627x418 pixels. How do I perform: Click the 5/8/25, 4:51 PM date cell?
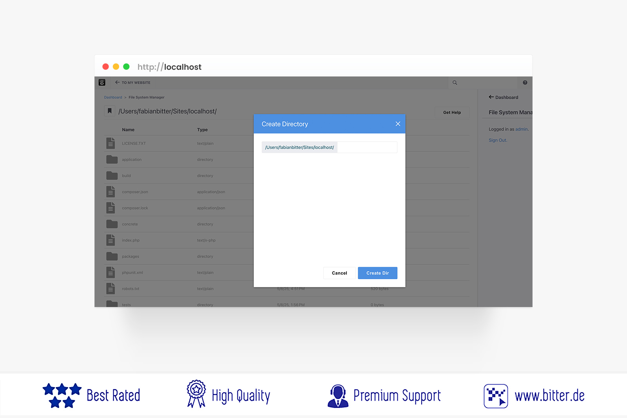click(291, 289)
